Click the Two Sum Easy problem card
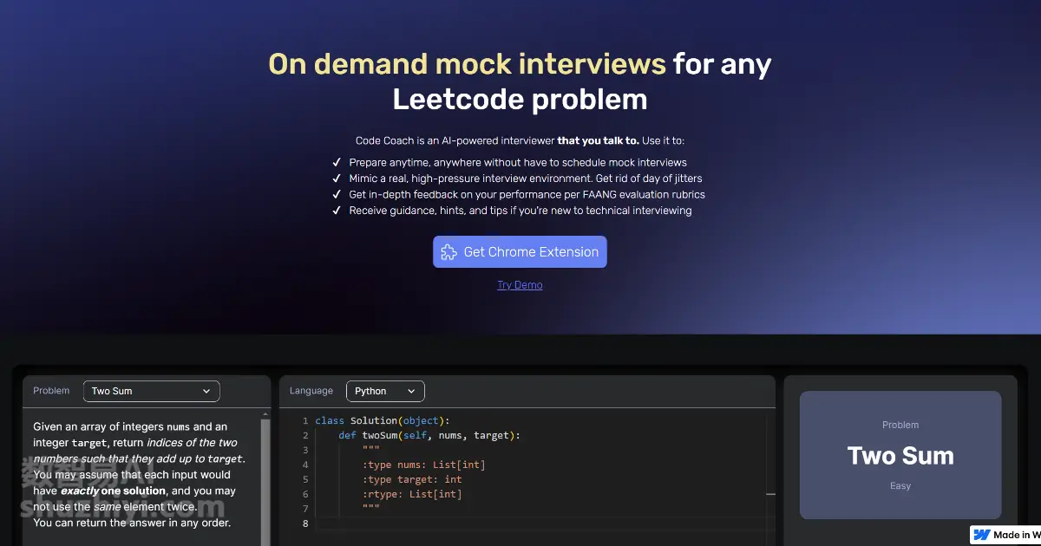The width and height of the screenshot is (1041, 546). point(900,455)
